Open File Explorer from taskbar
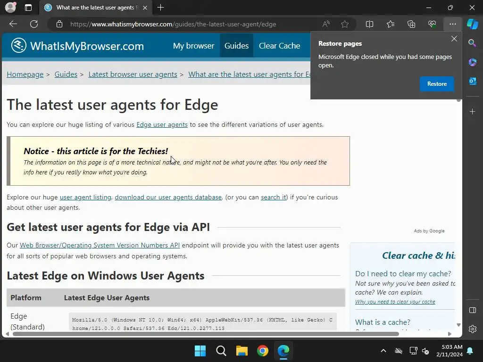The height and width of the screenshot is (362, 483). pos(242,351)
